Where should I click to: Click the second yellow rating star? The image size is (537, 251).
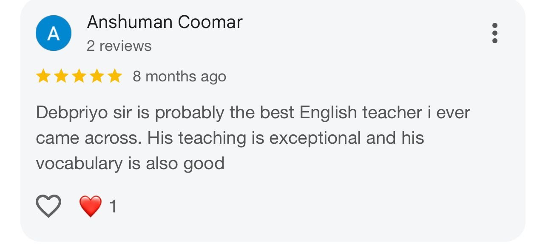coord(61,76)
